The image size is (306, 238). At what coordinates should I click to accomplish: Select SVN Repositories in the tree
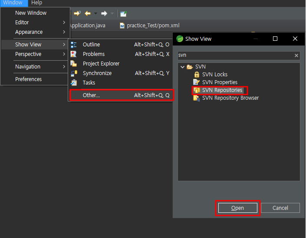222,90
